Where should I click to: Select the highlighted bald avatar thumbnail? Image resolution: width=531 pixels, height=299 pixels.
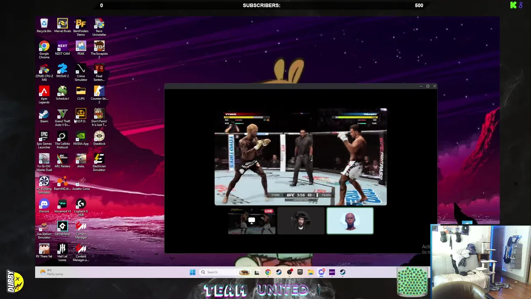coord(350,221)
